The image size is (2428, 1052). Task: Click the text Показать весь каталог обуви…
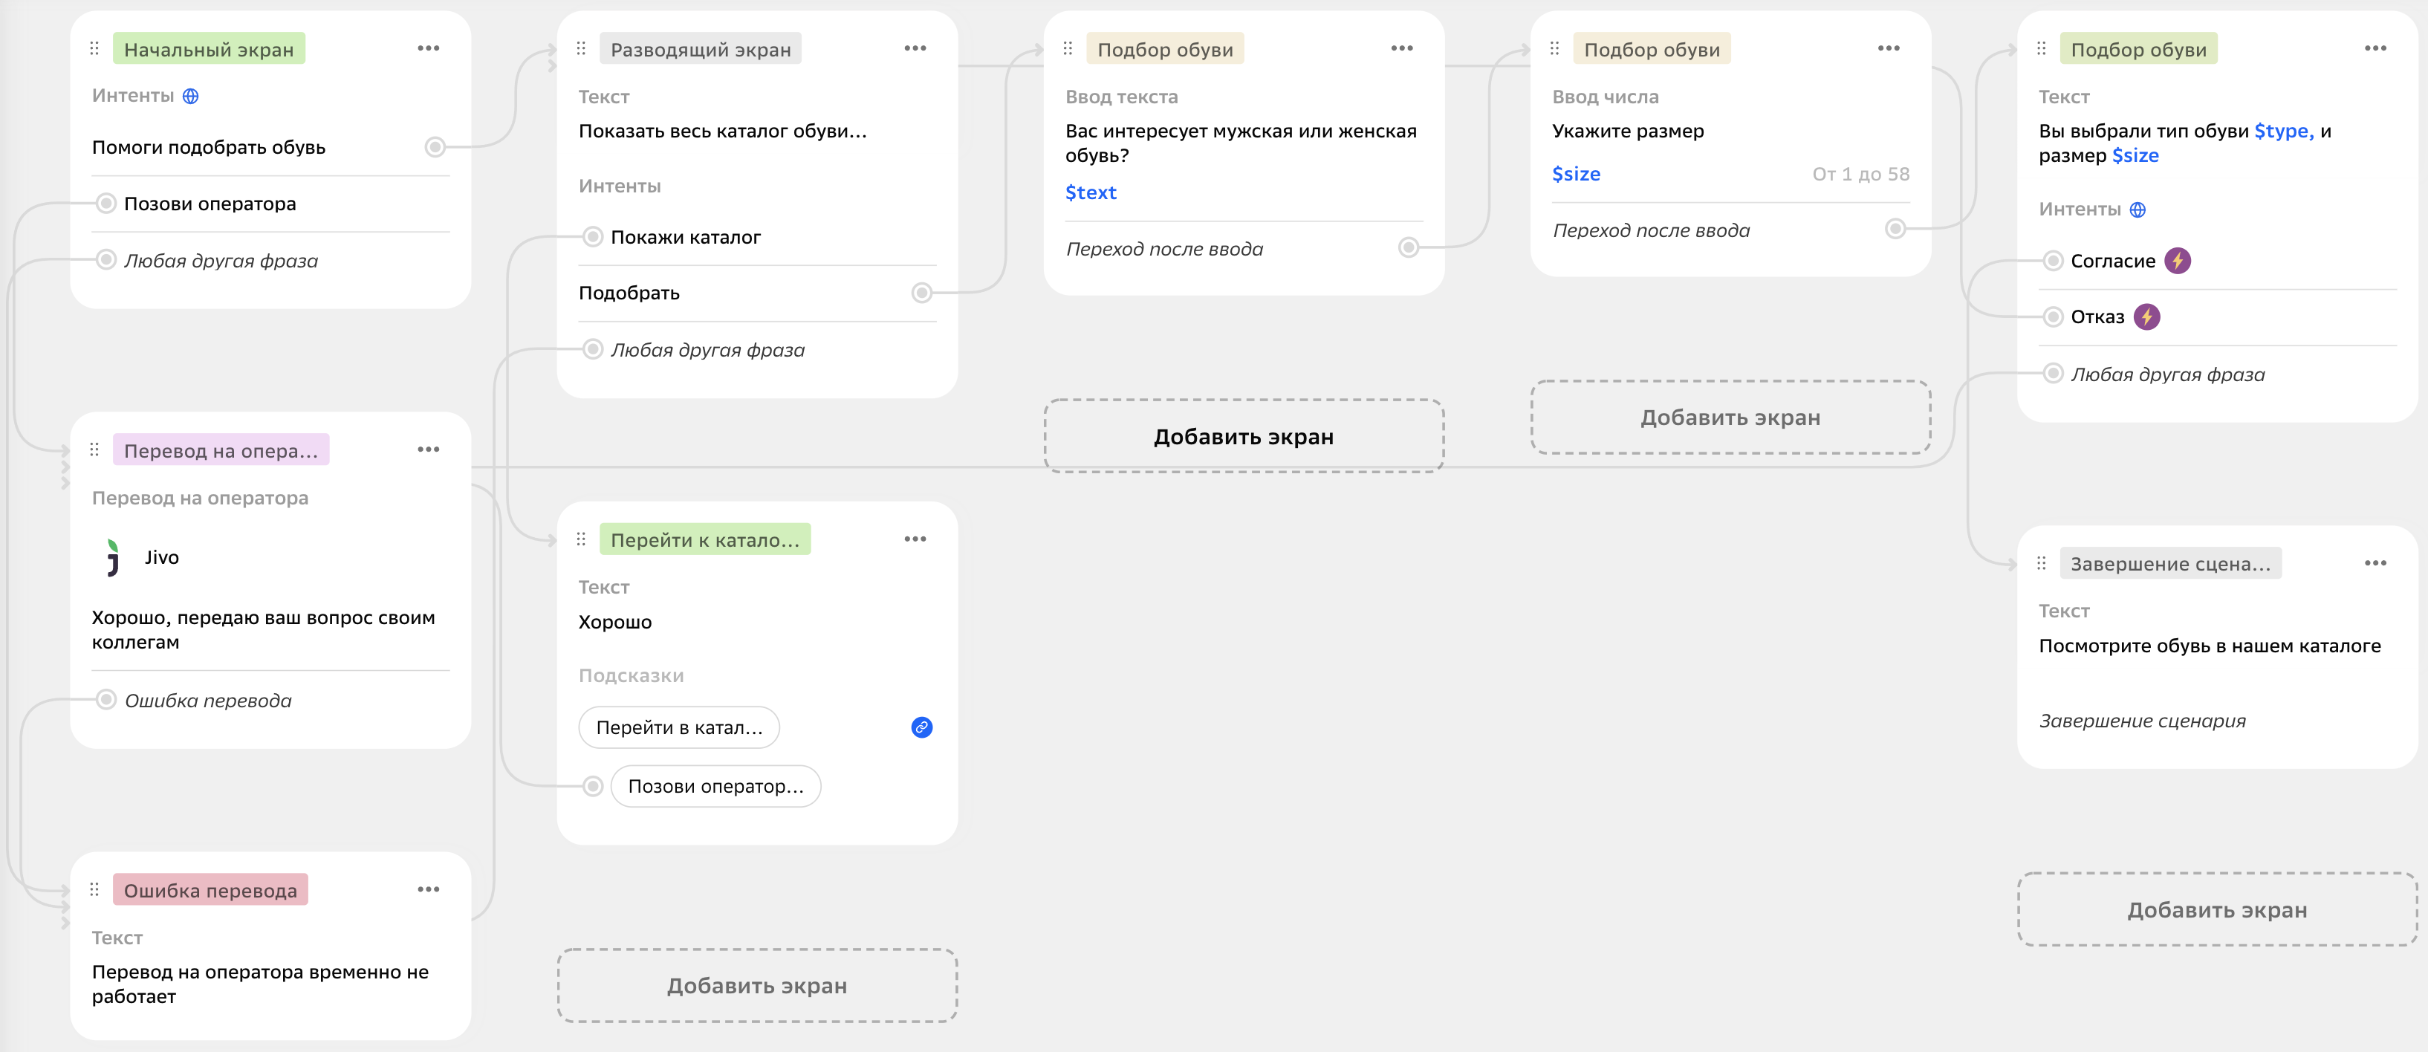point(723,131)
